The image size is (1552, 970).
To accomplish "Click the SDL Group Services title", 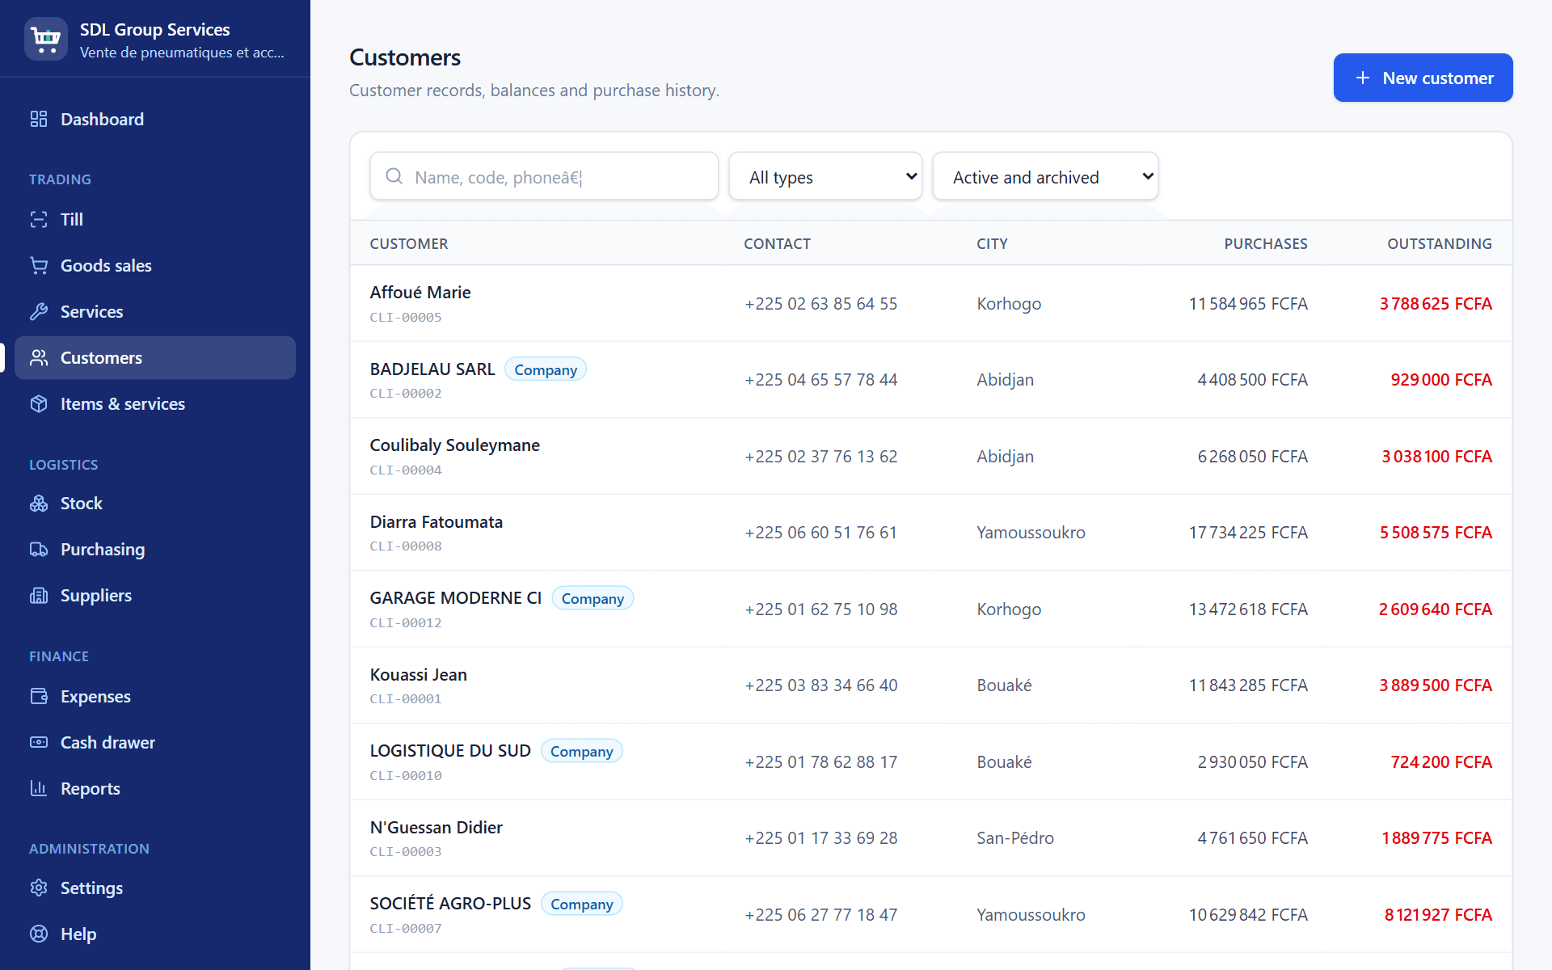I will pos(155,30).
